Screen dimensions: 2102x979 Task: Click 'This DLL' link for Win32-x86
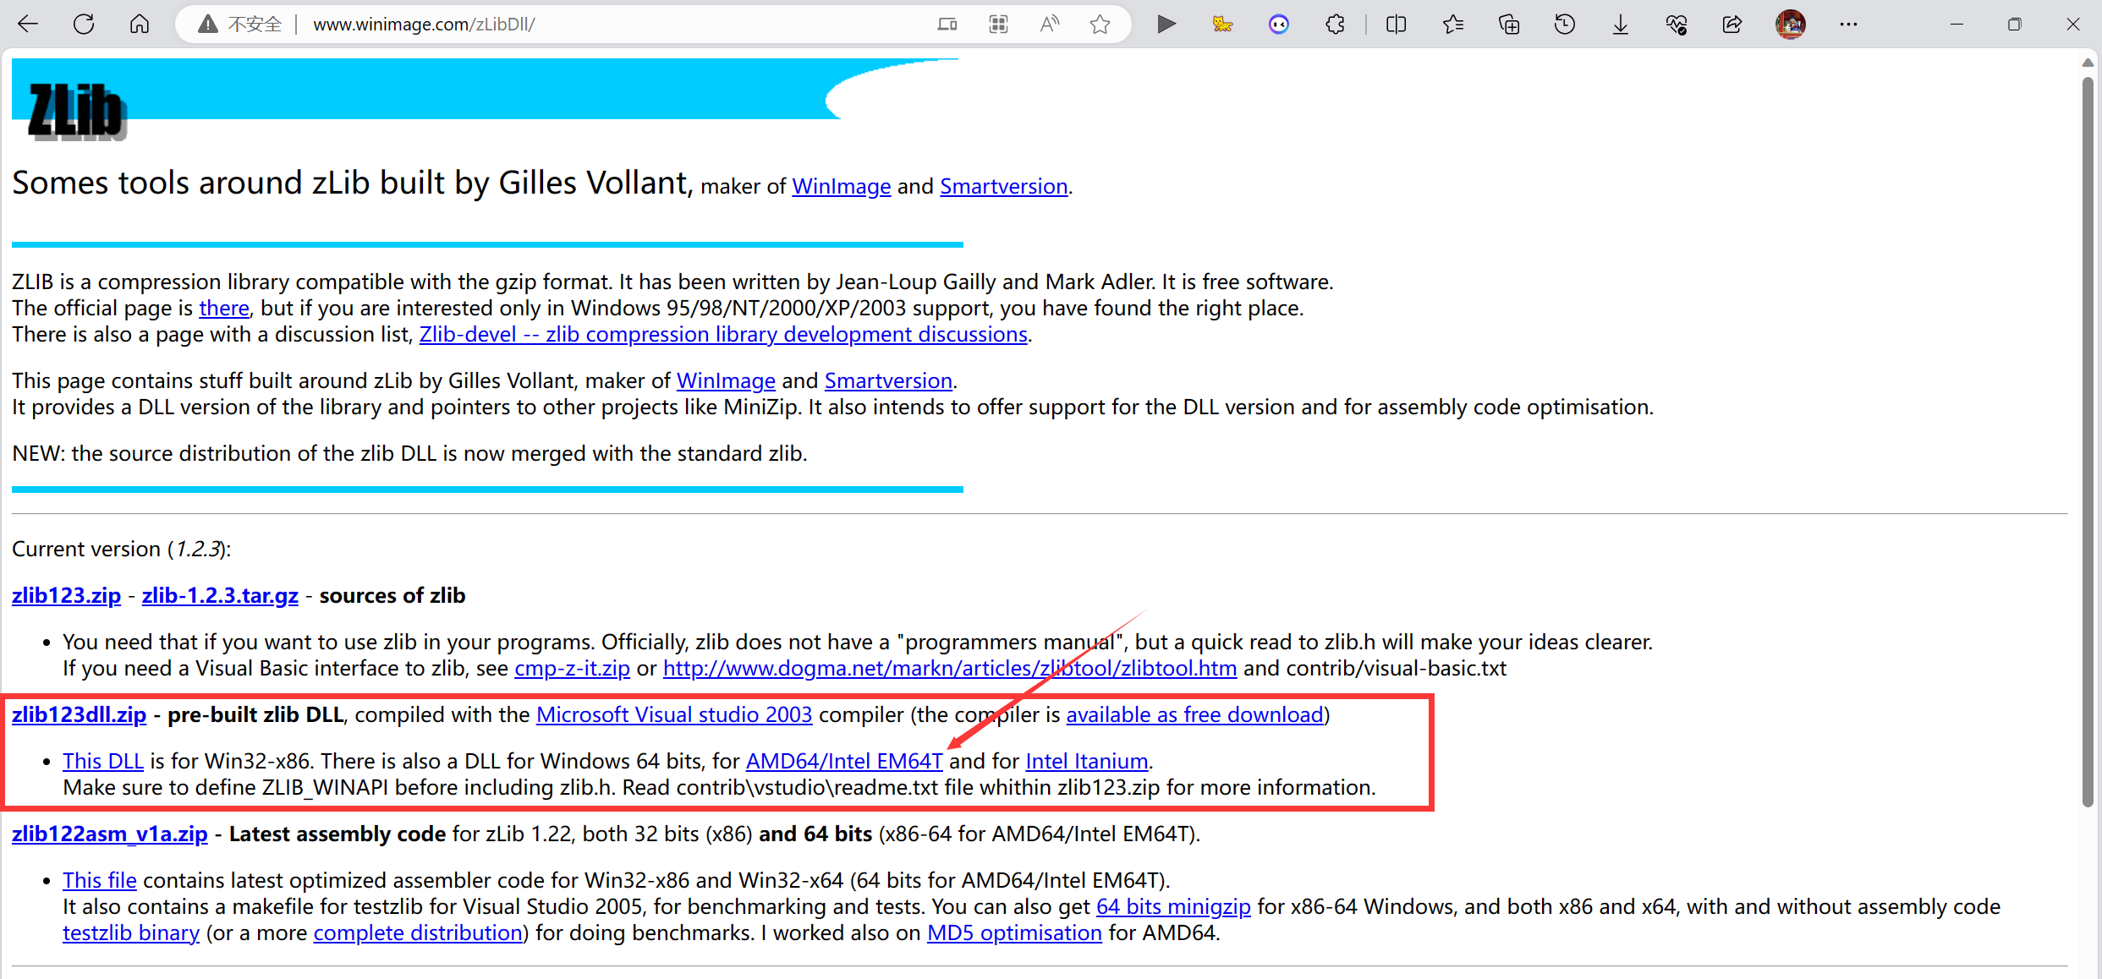[103, 761]
